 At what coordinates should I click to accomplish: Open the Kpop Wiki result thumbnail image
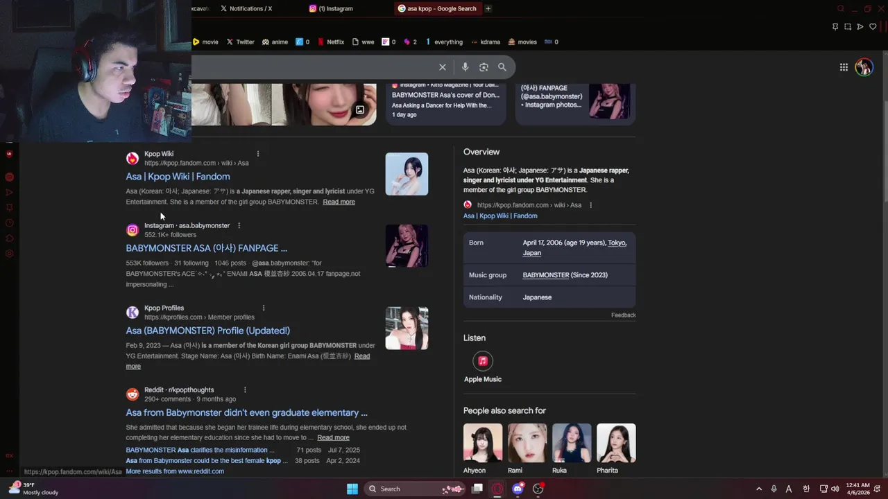pos(407,174)
